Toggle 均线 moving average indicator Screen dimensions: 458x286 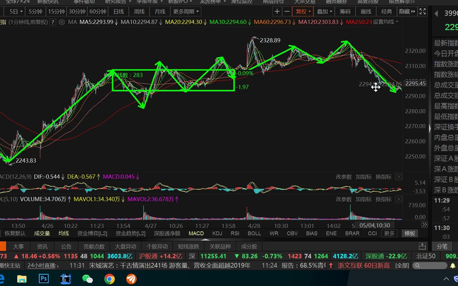(64, 233)
